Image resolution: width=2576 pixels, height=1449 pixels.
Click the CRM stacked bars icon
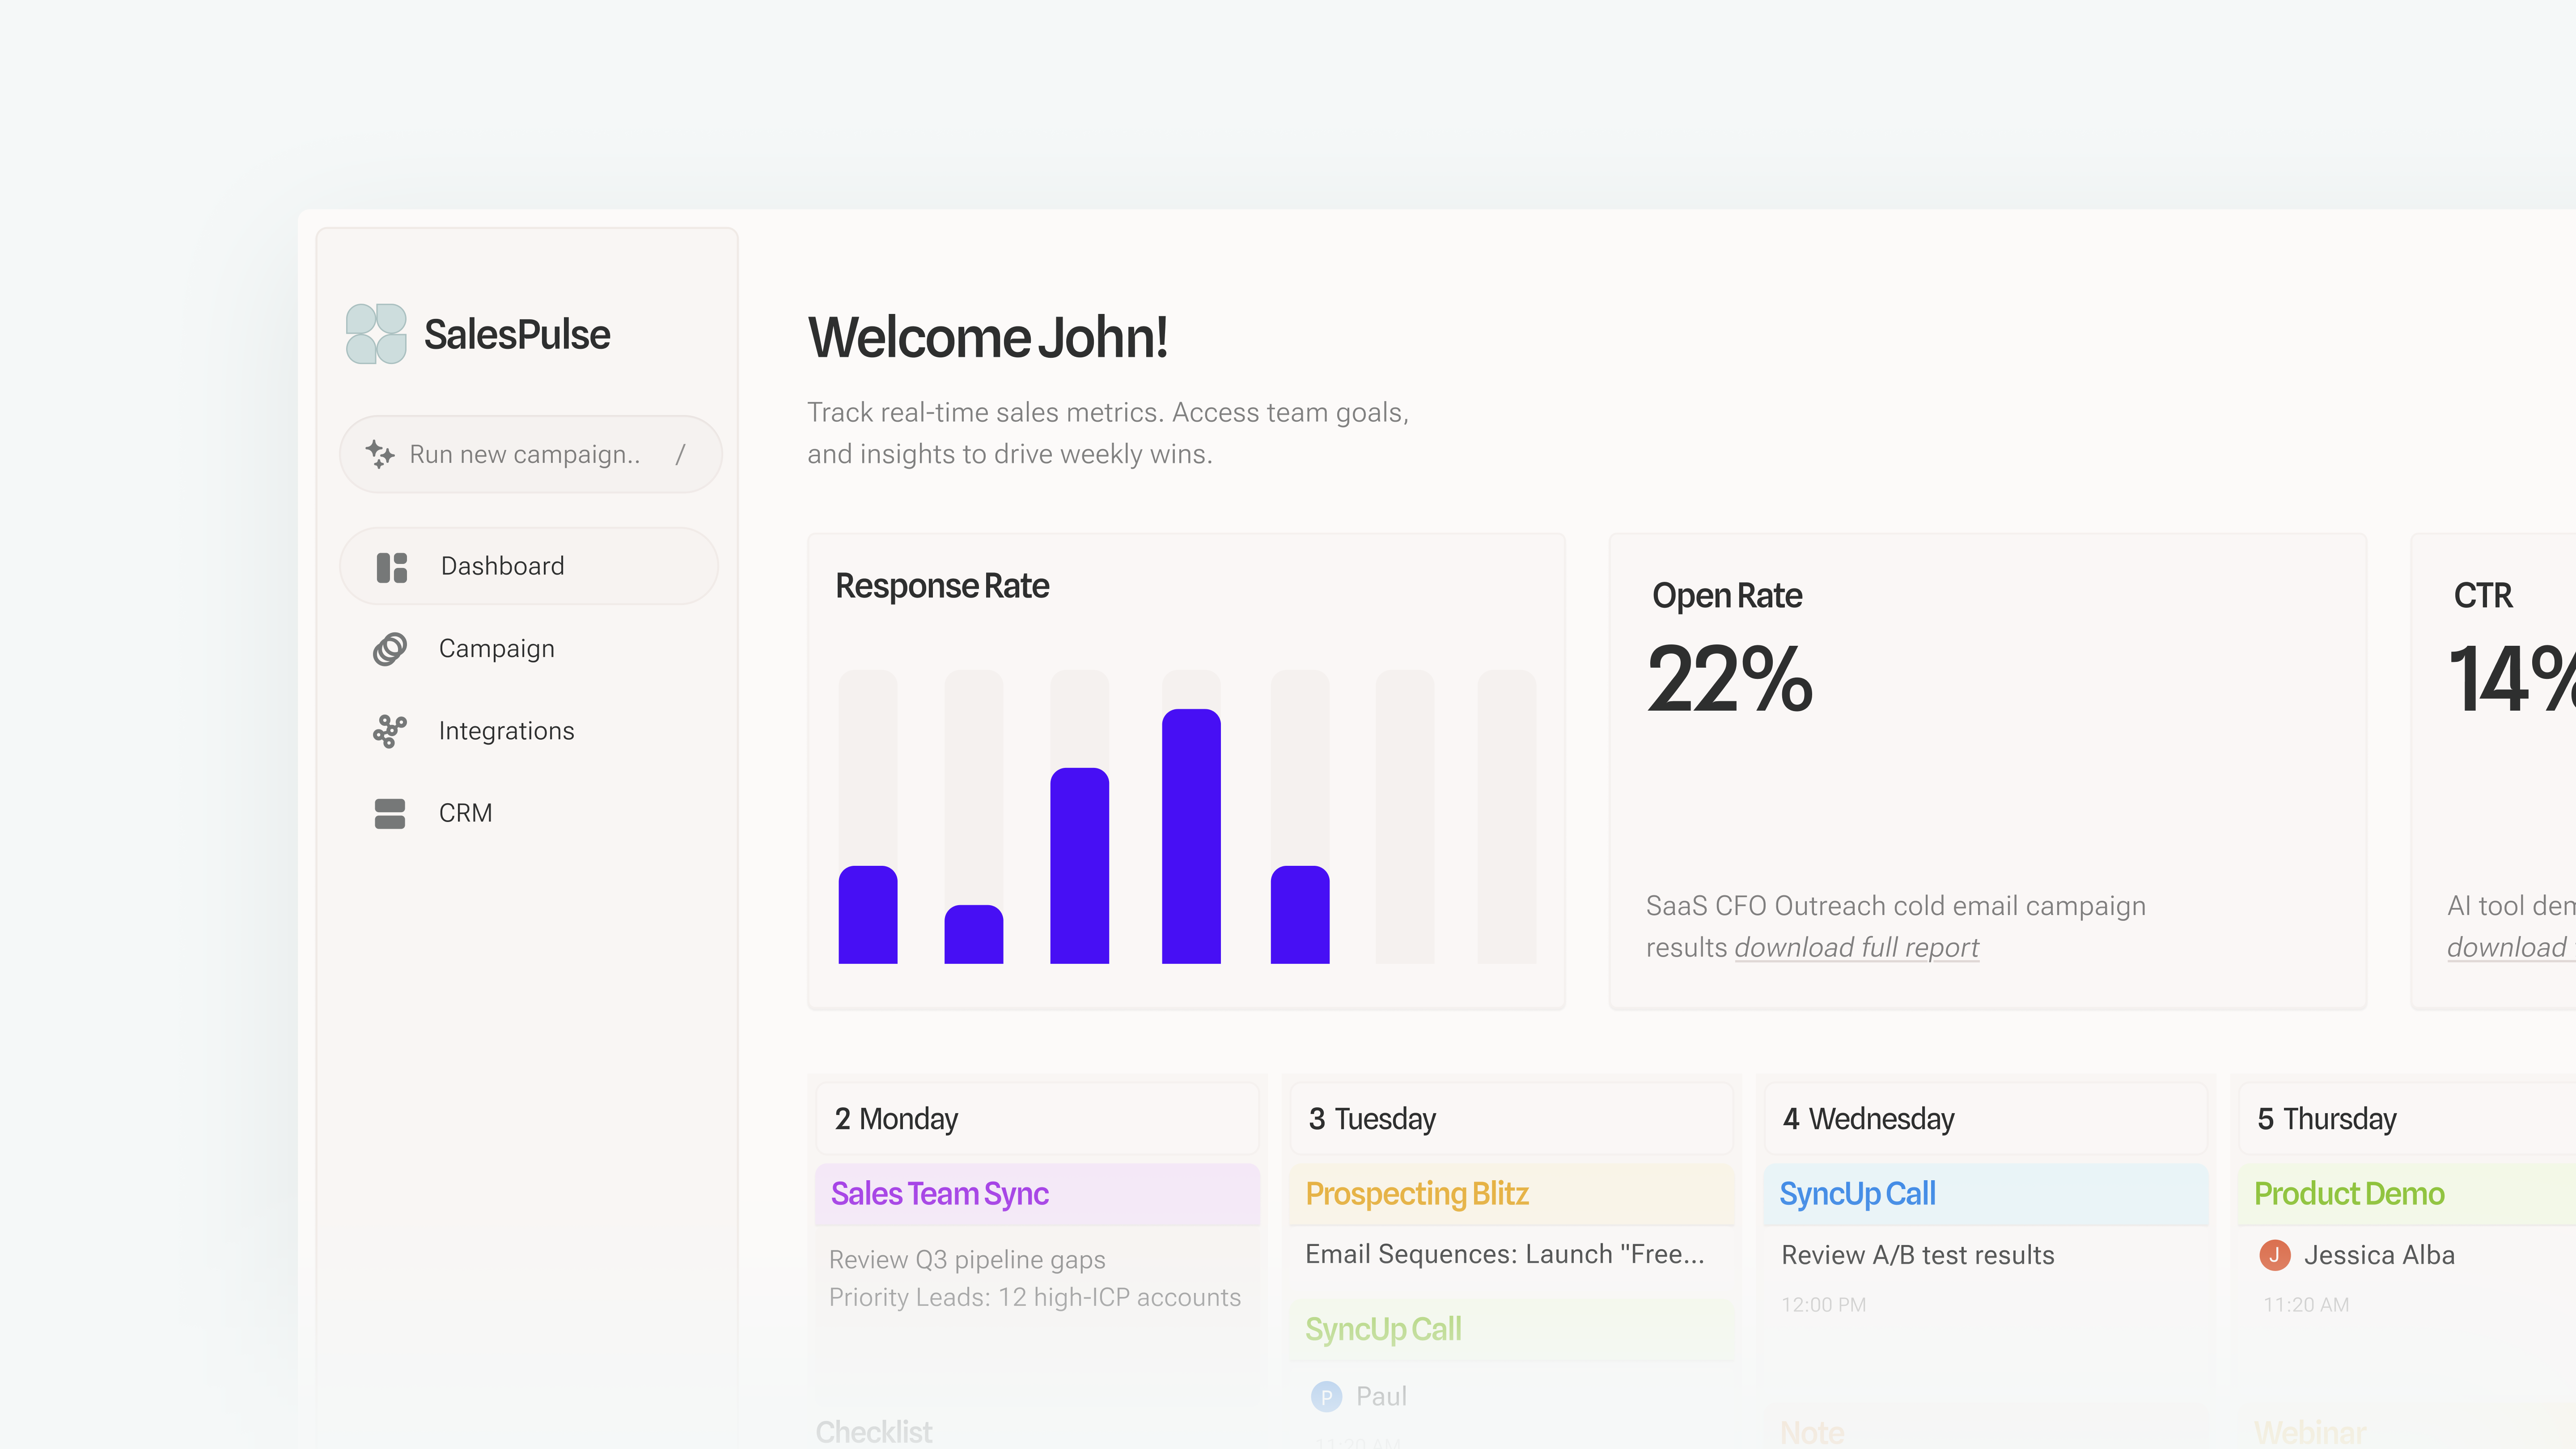[x=389, y=813]
